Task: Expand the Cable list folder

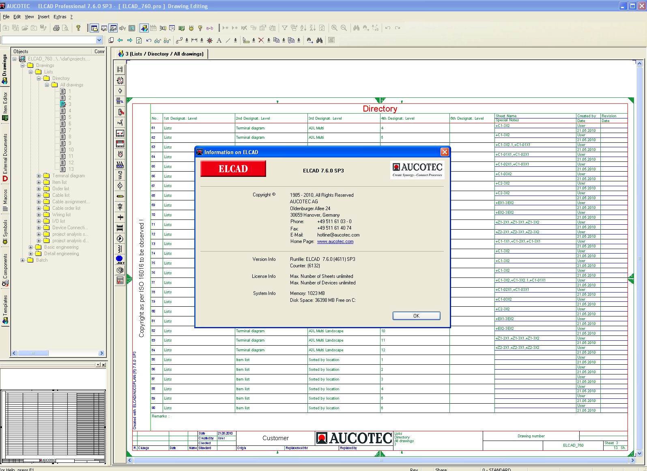Action: point(39,196)
